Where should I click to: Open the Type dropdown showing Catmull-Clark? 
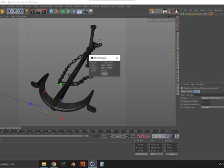(212, 98)
